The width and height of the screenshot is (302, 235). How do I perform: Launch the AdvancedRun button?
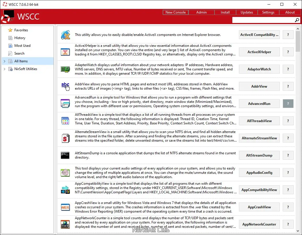pyautogui.click(x=259, y=104)
